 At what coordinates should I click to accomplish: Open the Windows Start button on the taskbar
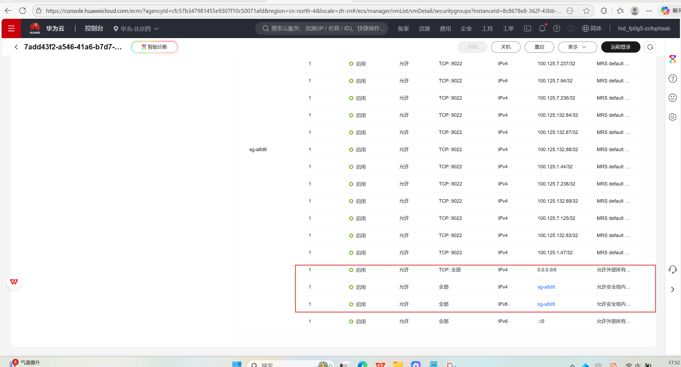click(x=236, y=364)
